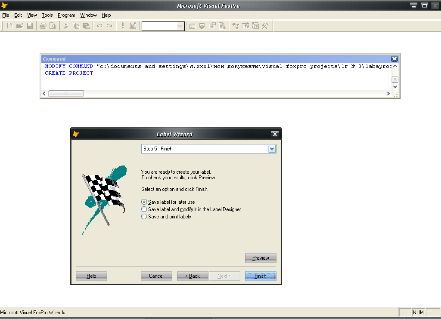Click 'Microsoft Visual FoxPro Wizards' status text
This screenshot has width=441, height=319.
(x=33, y=312)
